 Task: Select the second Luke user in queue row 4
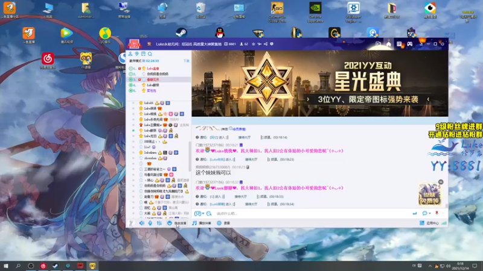point(153,85)
